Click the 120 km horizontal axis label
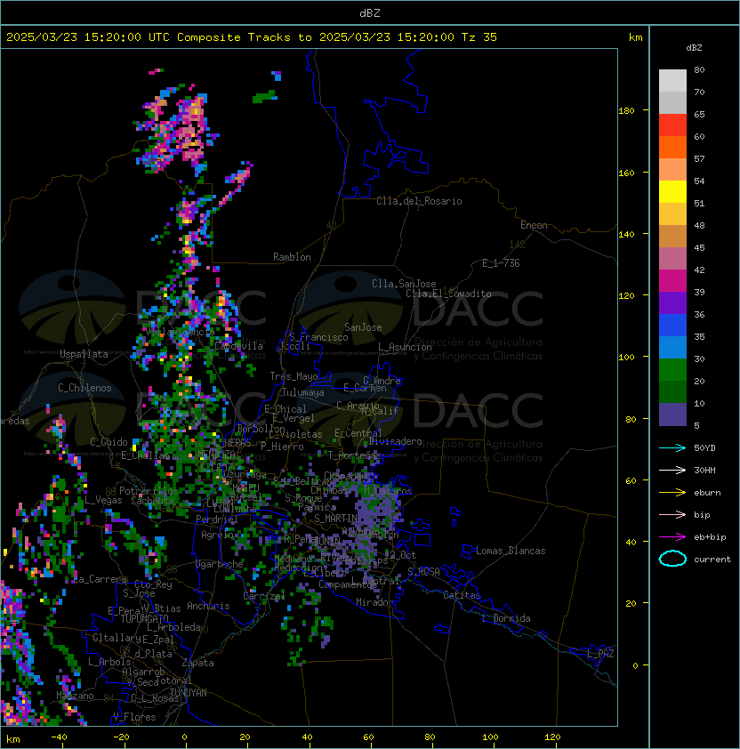 552,737
